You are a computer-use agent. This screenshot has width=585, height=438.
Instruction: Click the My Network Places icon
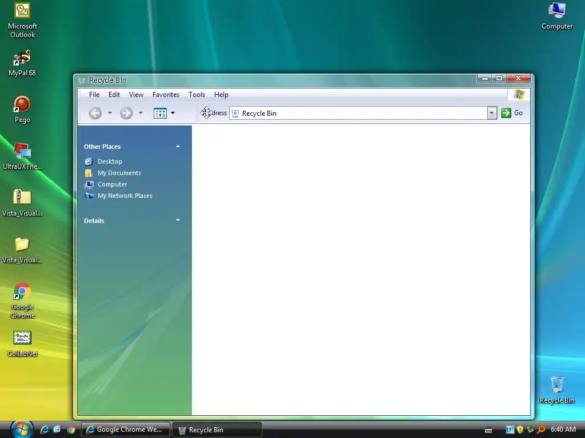pyautogui.click(x=89, y=196)
